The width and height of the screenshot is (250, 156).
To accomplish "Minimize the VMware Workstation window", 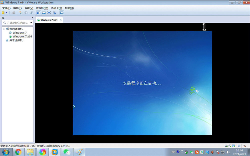I will (x=232, y=2).
